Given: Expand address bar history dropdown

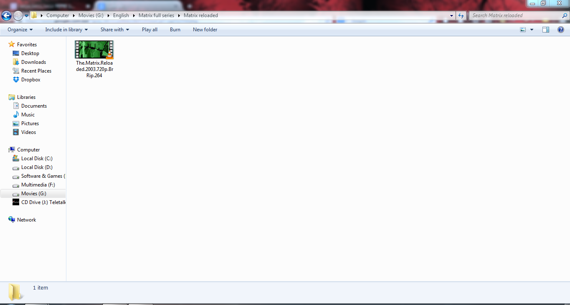Looking at the screenshot, I should 452,15.
